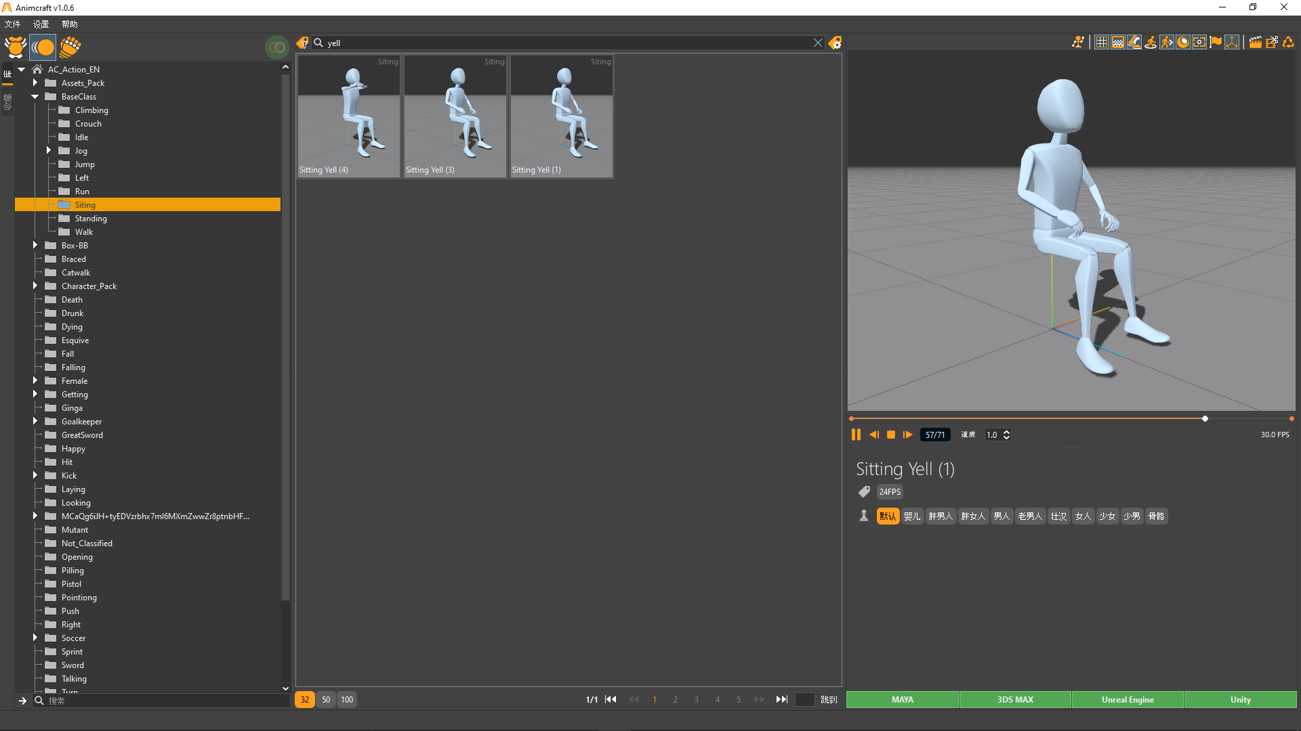Click the animation timeline scrubber handle
Image resolution: width=1301 pixels, height=731 pixels.
tap(1205, 419)
